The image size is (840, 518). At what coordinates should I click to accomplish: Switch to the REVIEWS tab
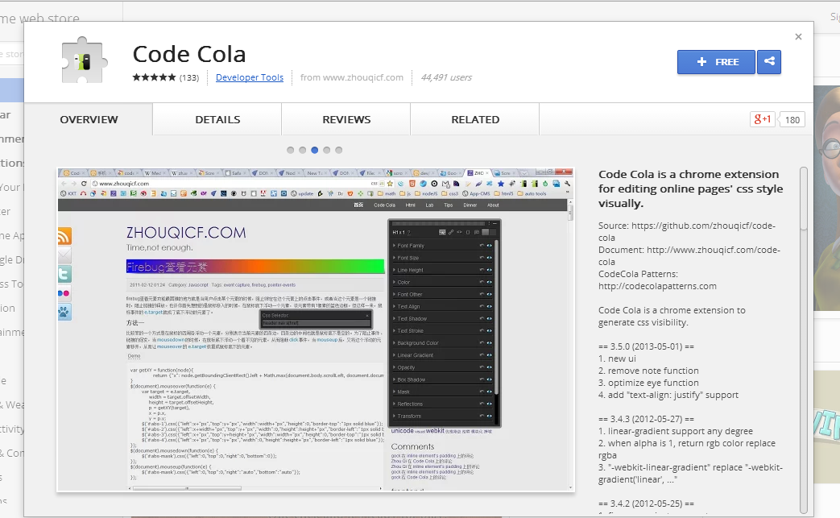(346, 118)
